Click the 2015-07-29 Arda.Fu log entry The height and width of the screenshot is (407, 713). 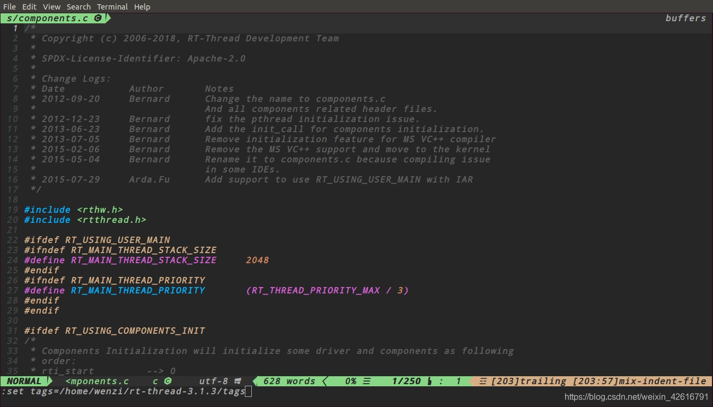tap(251, 179)
